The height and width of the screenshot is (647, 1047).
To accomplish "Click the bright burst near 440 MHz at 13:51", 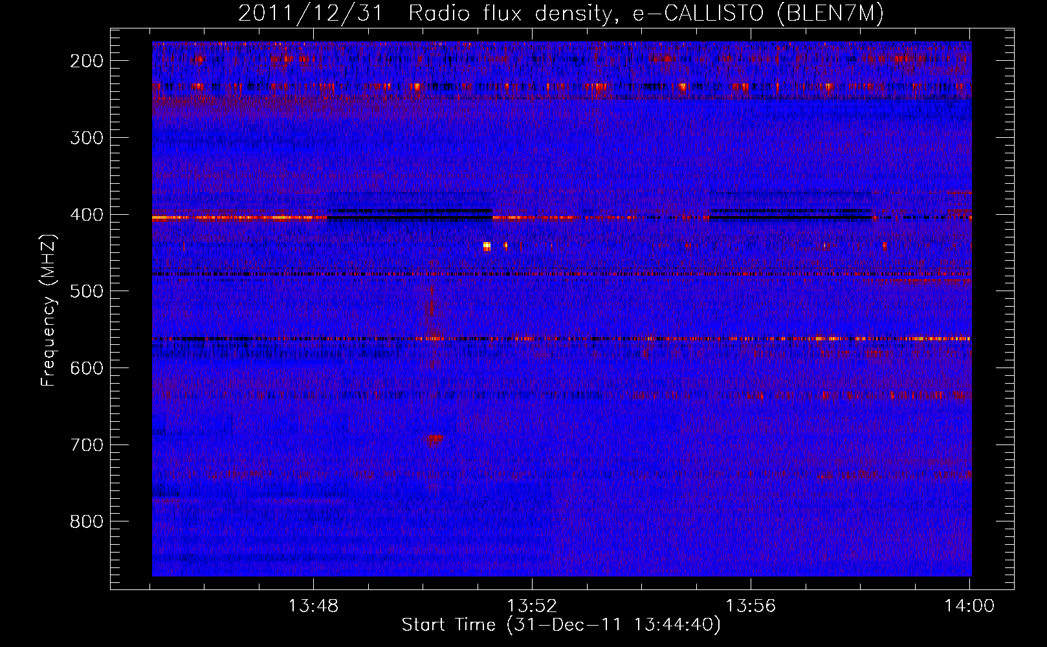I will click(x=487, y=246).
